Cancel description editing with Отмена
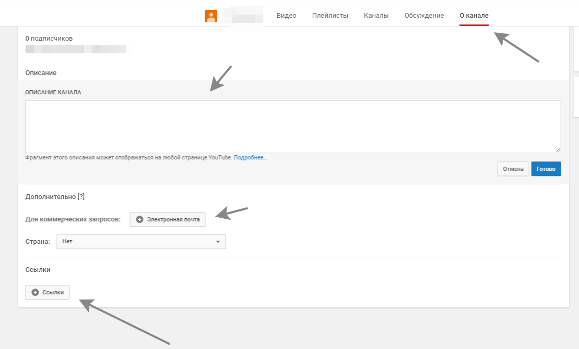 click(513, 169)
